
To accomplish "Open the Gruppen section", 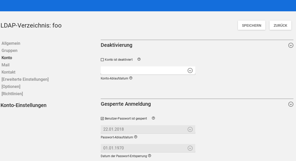I will pyautogui.click(x=10, y=51).
